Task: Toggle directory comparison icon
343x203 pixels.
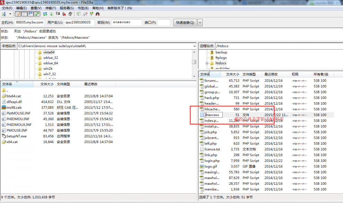Action: [x=85, y=14]
